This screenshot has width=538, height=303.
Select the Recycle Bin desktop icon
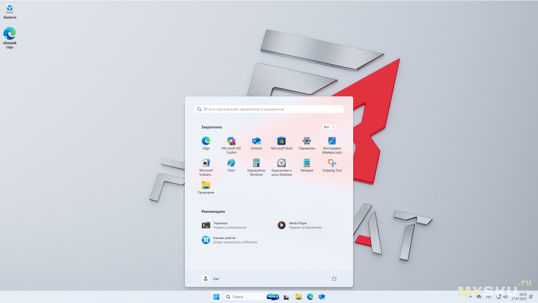(x=9, y=11)
